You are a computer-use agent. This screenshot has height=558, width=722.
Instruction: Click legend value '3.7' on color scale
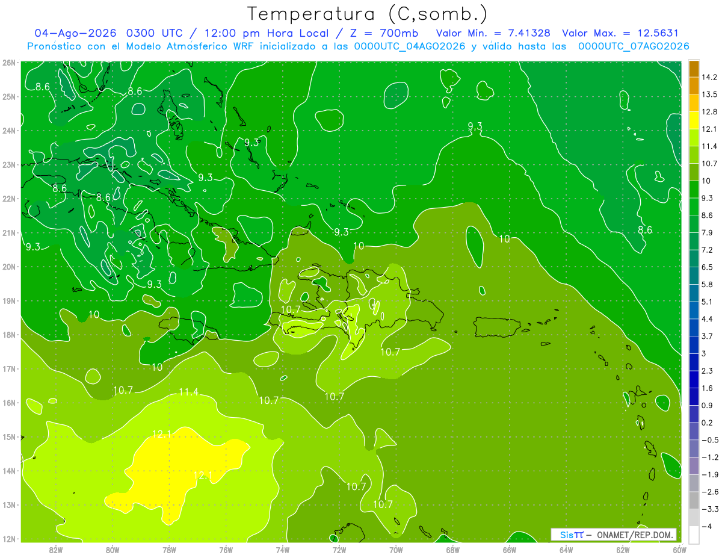[x=708, y=336]
